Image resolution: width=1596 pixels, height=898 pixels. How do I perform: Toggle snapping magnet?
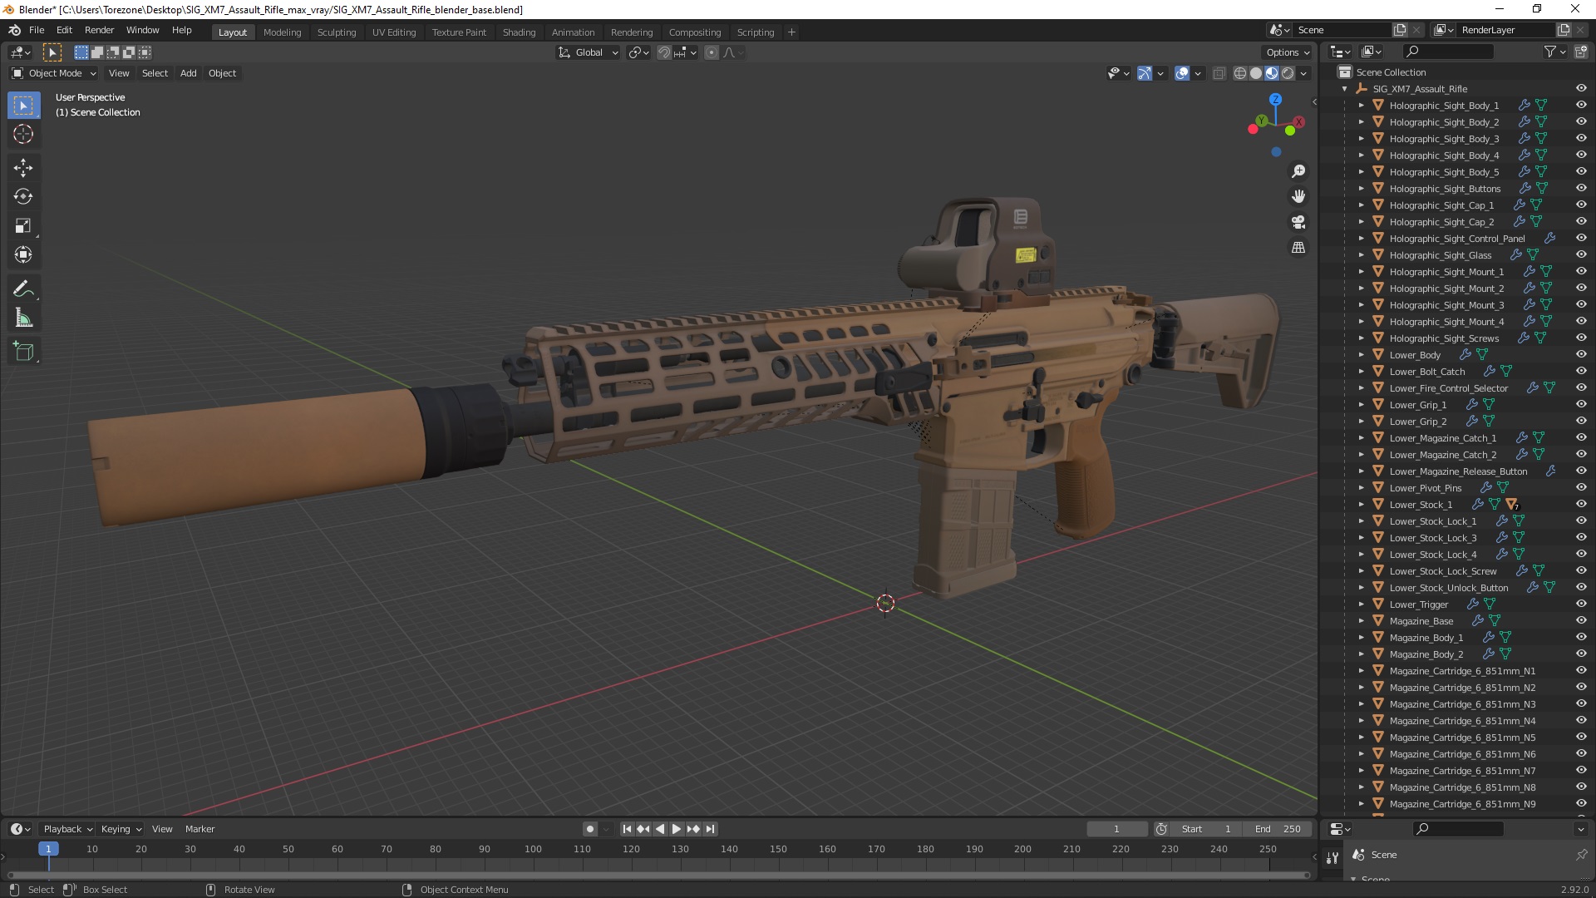pyautogui.click(x=663, y=52)
